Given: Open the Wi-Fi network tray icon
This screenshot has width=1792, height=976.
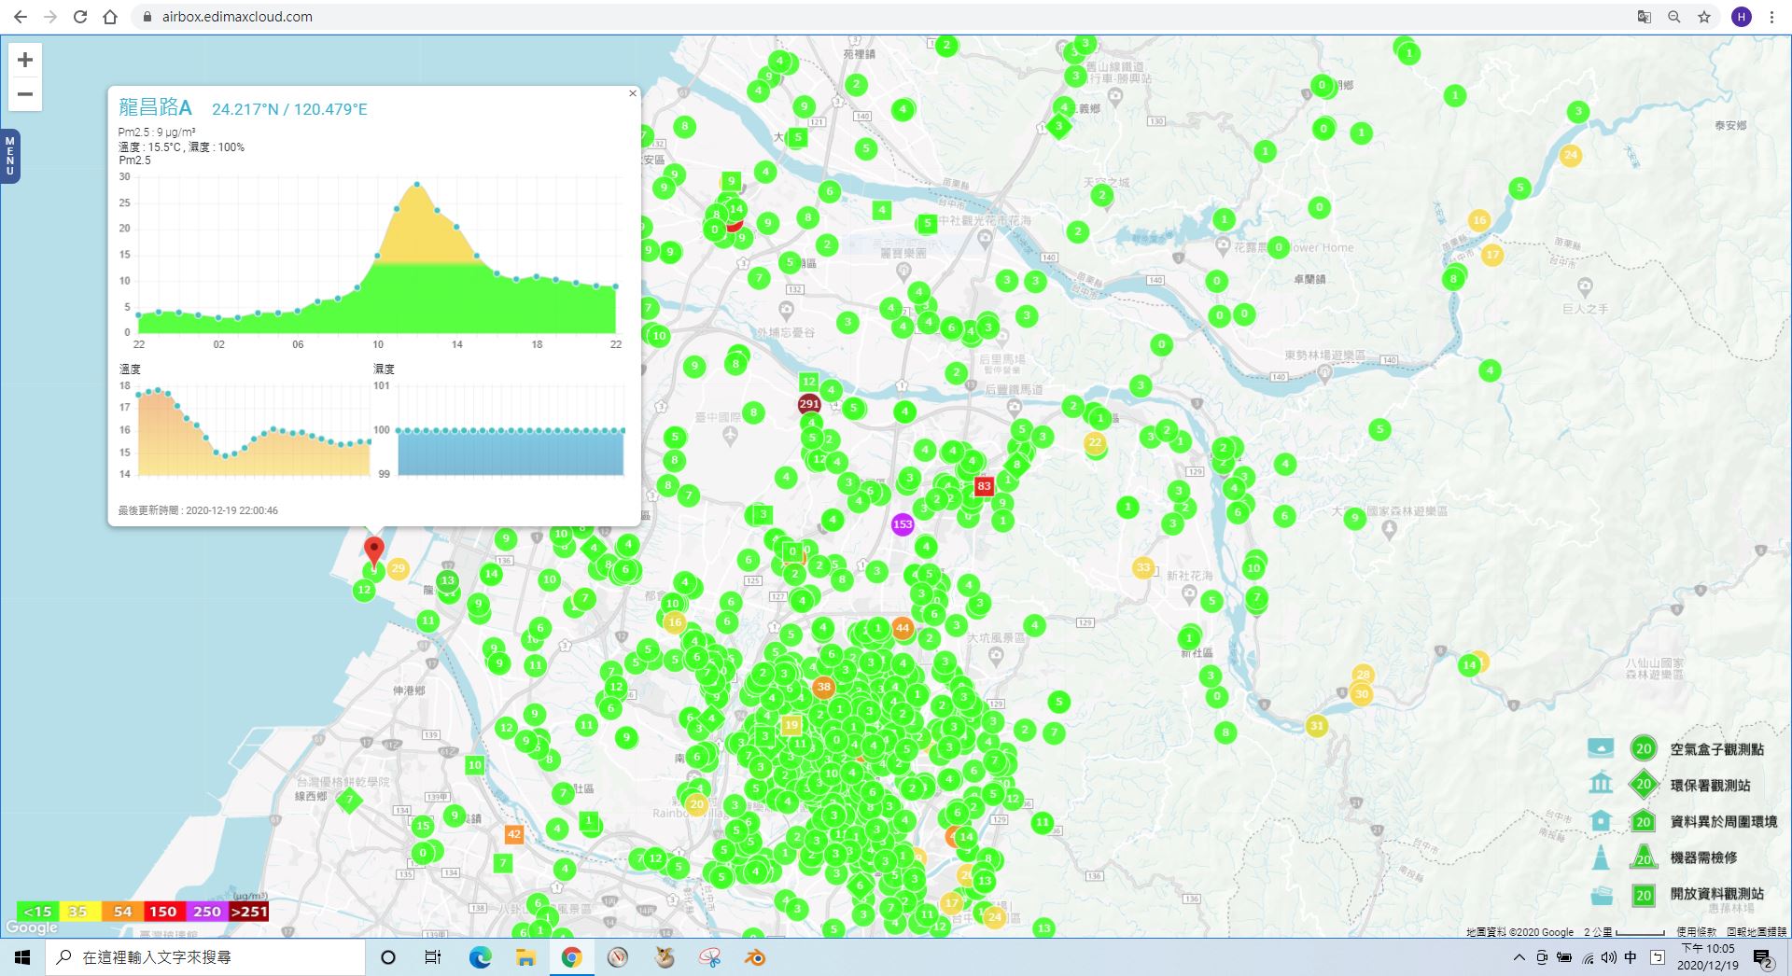Looking at the screenshot, I should coord(1588,957).
